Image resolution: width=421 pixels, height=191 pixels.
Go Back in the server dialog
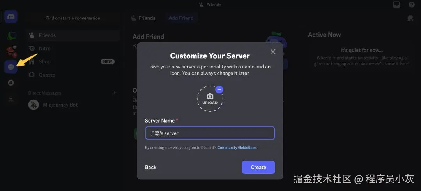point(150,167)
